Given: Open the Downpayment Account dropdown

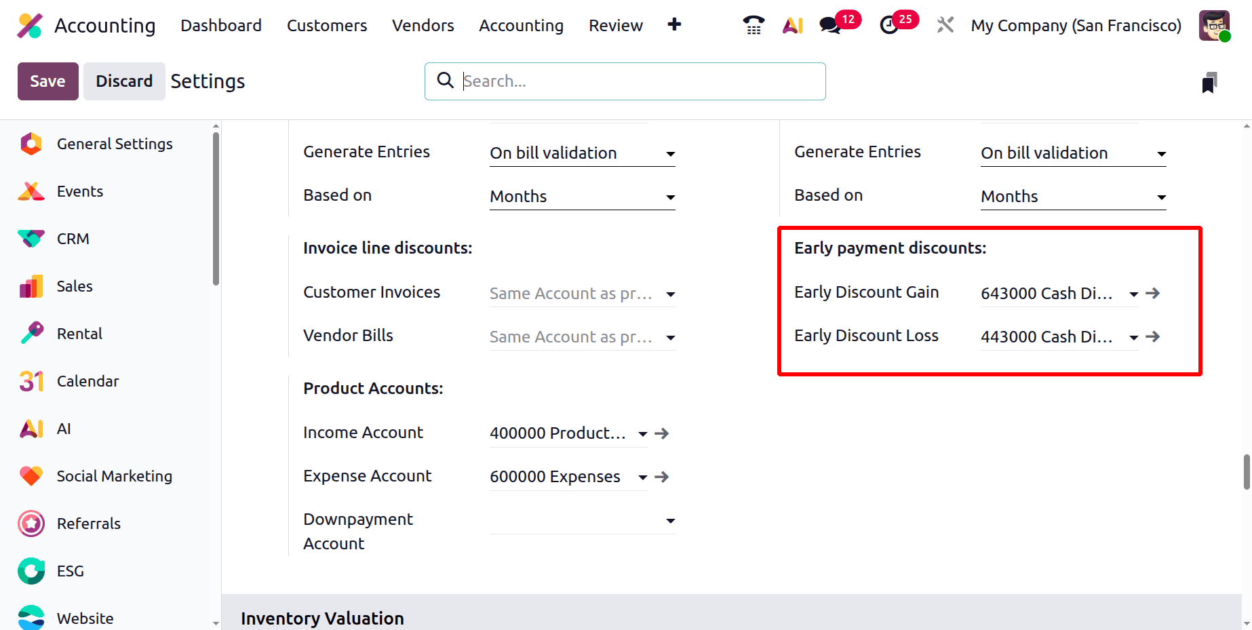Looking at the screenshot, I should [x=670, y=521].
